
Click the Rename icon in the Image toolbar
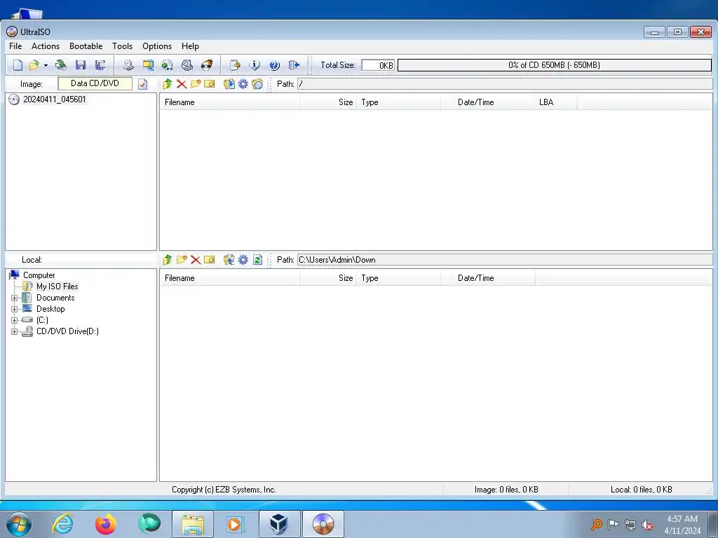tap(210, 84)
